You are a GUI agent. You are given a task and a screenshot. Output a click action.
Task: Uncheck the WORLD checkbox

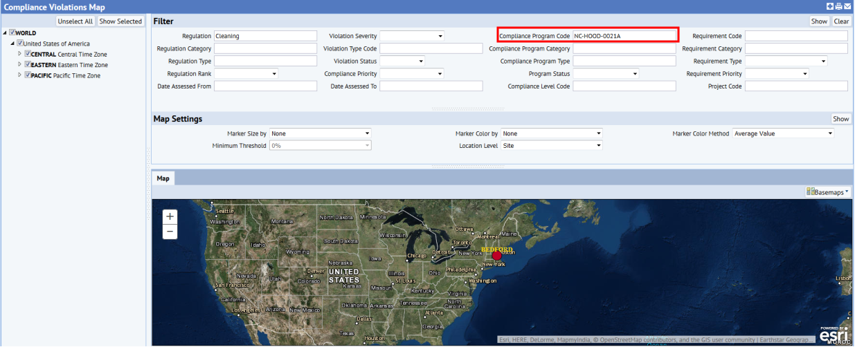12,32
